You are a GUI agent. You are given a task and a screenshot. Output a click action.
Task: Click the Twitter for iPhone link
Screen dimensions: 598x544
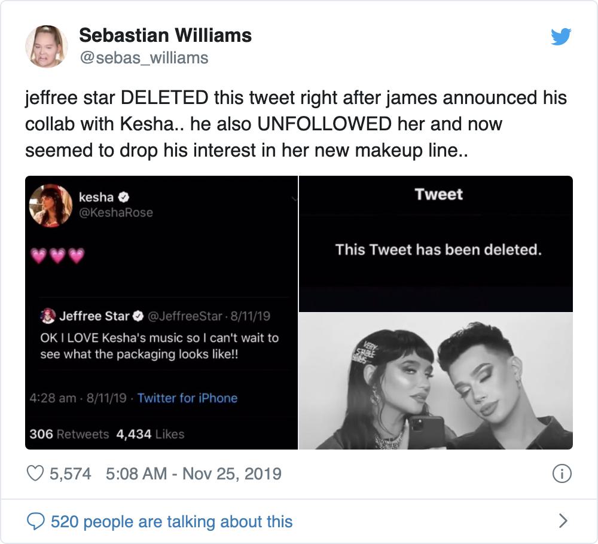[x=187, y=398]
